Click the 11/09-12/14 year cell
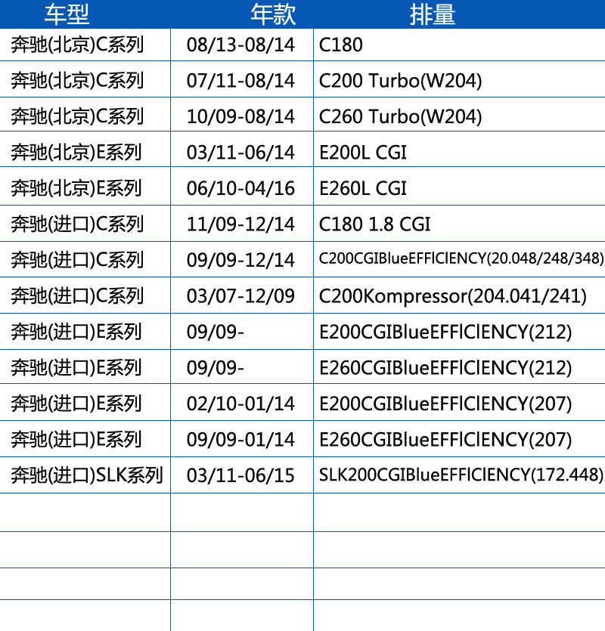The height and width of the screenshot is (631, 605). click(241, 224)
